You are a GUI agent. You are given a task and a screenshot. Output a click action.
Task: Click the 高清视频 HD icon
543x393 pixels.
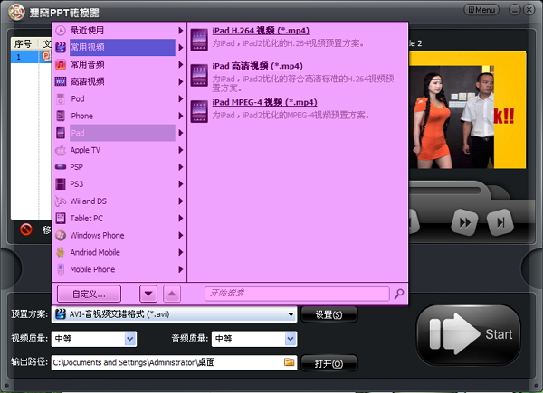tap(61, 81)
